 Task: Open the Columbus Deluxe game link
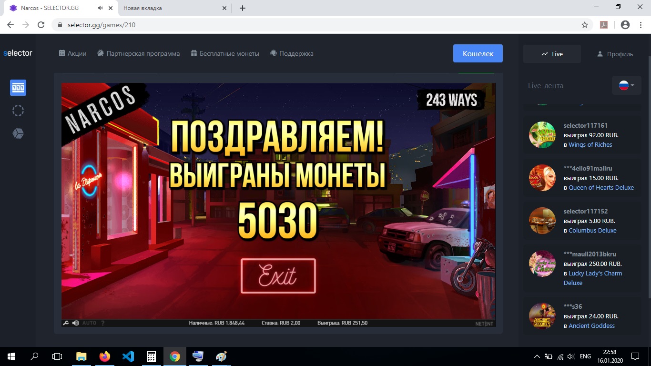coord(592,230)
